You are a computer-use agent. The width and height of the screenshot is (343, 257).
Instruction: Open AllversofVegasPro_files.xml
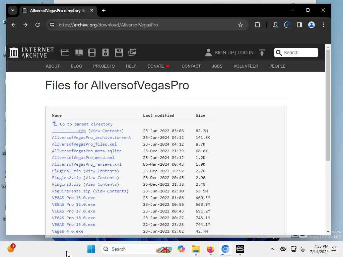pos(84,144)
